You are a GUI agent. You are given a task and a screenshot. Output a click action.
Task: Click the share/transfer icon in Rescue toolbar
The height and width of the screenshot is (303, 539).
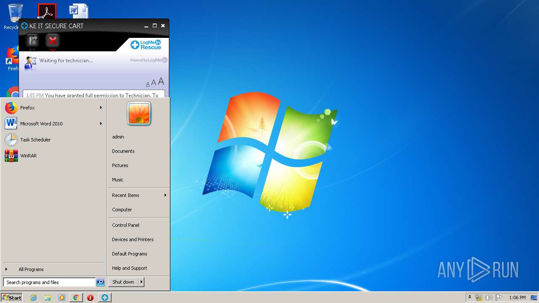[x=33, y=40]
